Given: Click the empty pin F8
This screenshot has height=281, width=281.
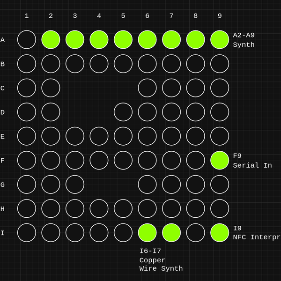Looking at the screenshot, I should 195,160.
